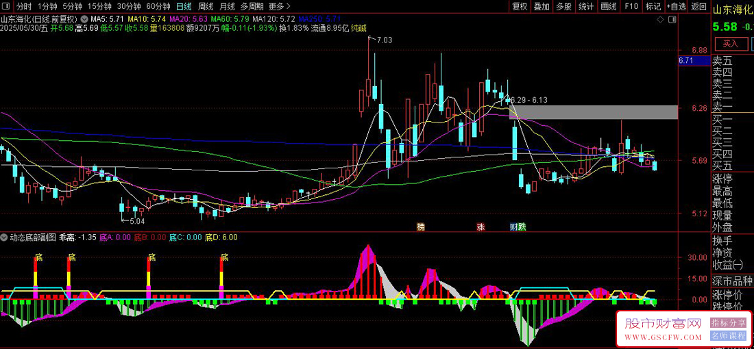This screenshot has width=754, height=349.
Task: Click the 买入 buy button
Action: tap(731, 44)
